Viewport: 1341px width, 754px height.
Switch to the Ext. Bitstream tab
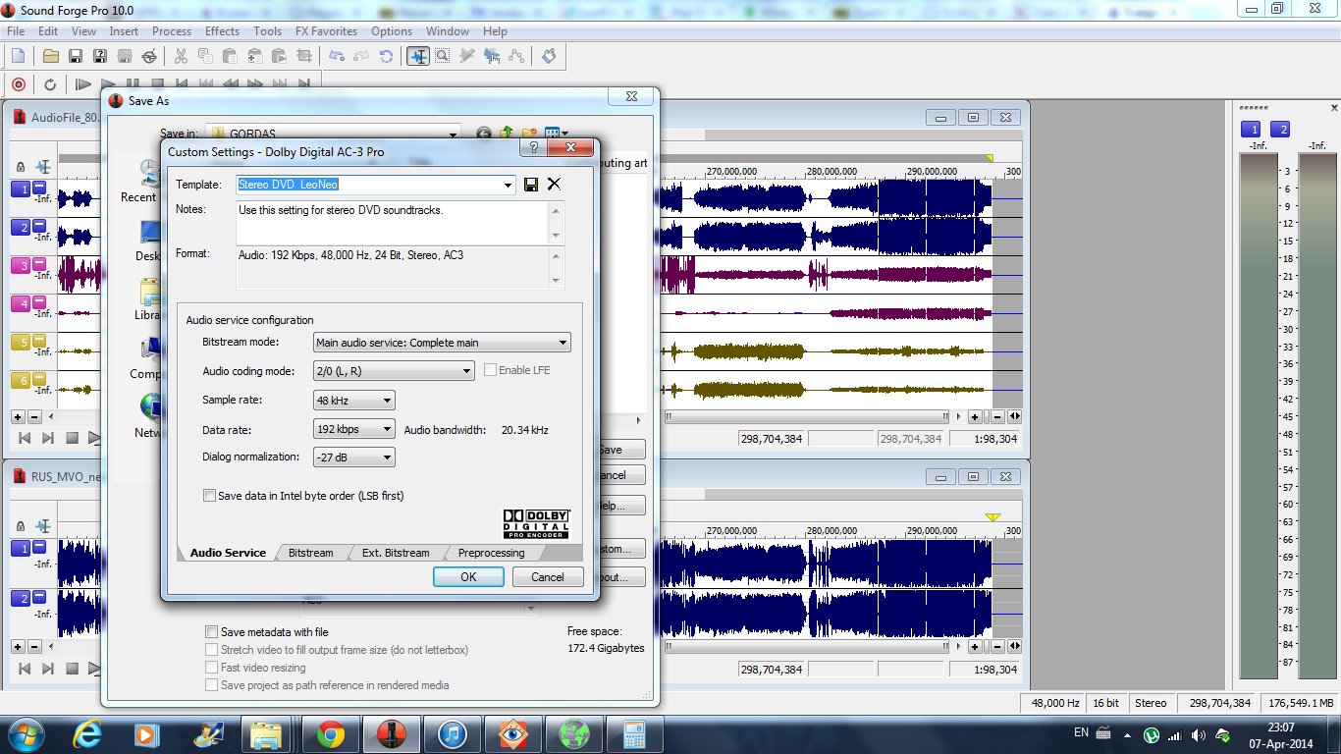(395, 553)
